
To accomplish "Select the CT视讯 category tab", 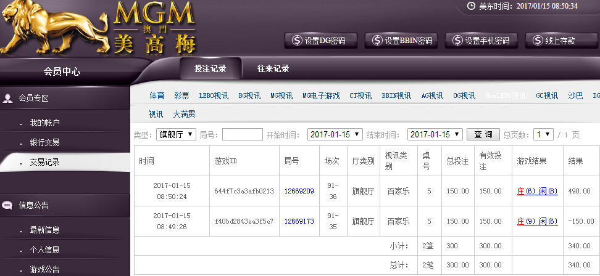I will point(360,96).
